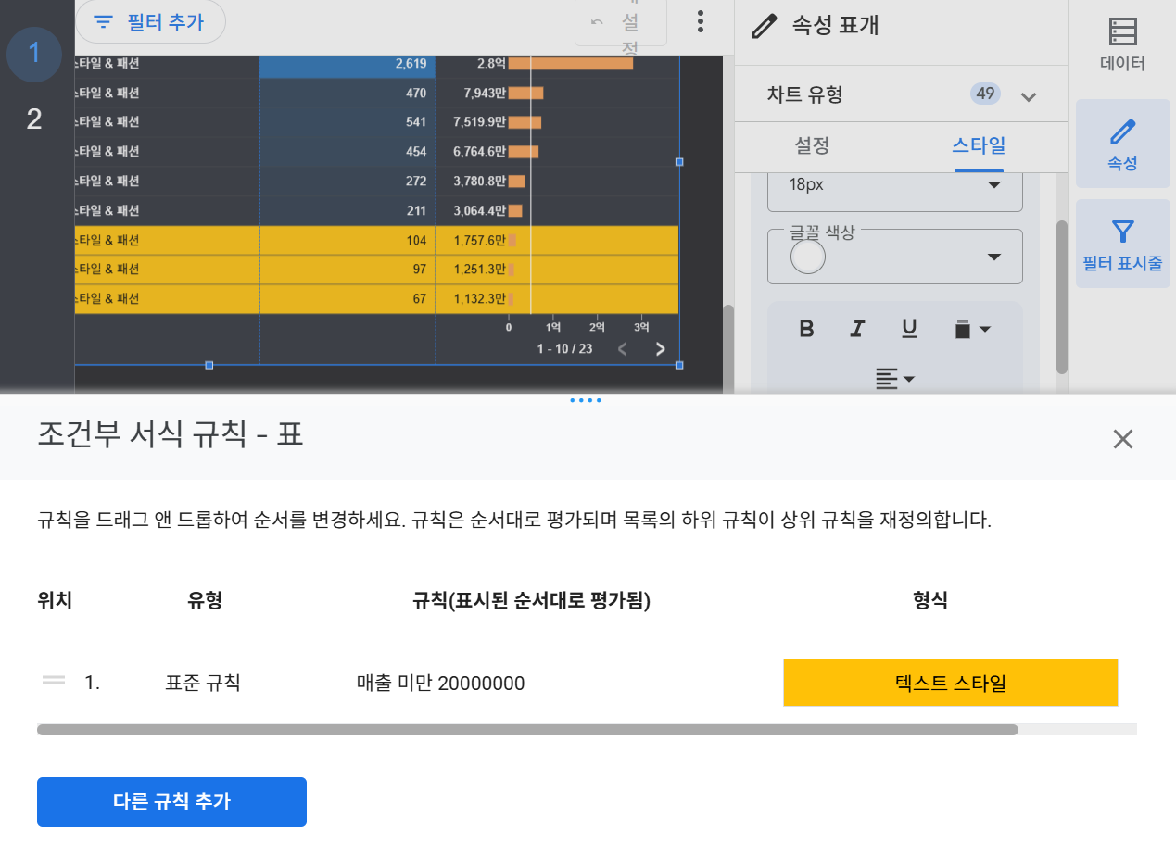Click the 텍스트 스타일 yellow format preview
The height and width of the screenshot is (866, 1176).
tap(951, 683)
